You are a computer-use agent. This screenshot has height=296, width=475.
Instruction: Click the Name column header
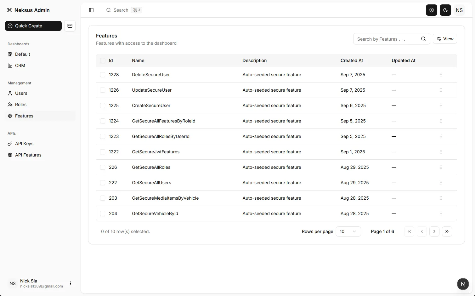(138, 60)
